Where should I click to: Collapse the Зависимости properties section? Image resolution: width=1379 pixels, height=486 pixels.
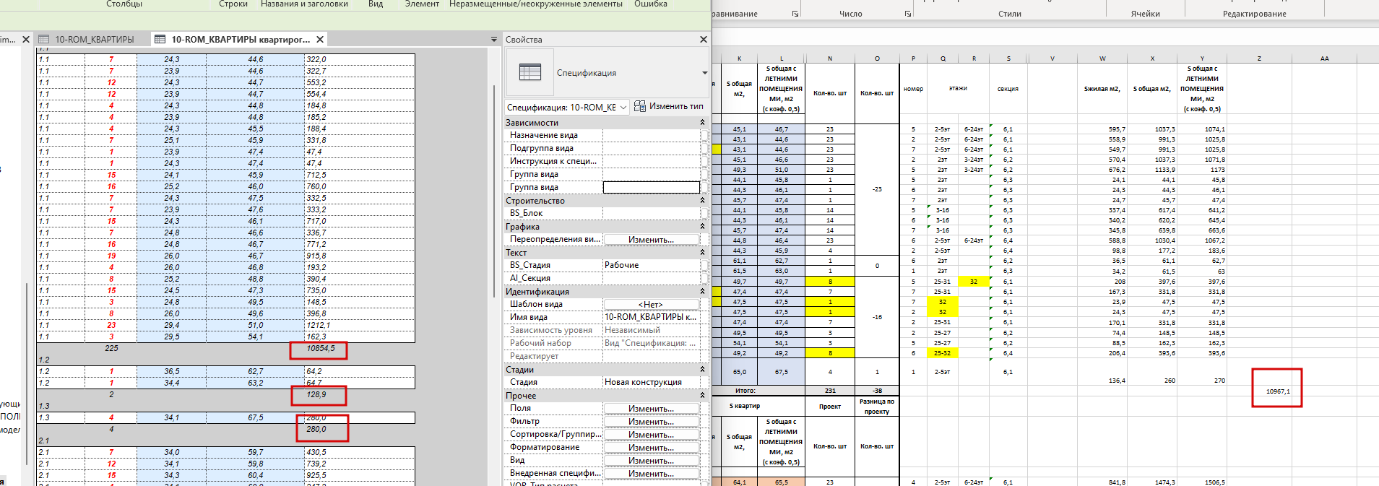(x=702, y=123)
